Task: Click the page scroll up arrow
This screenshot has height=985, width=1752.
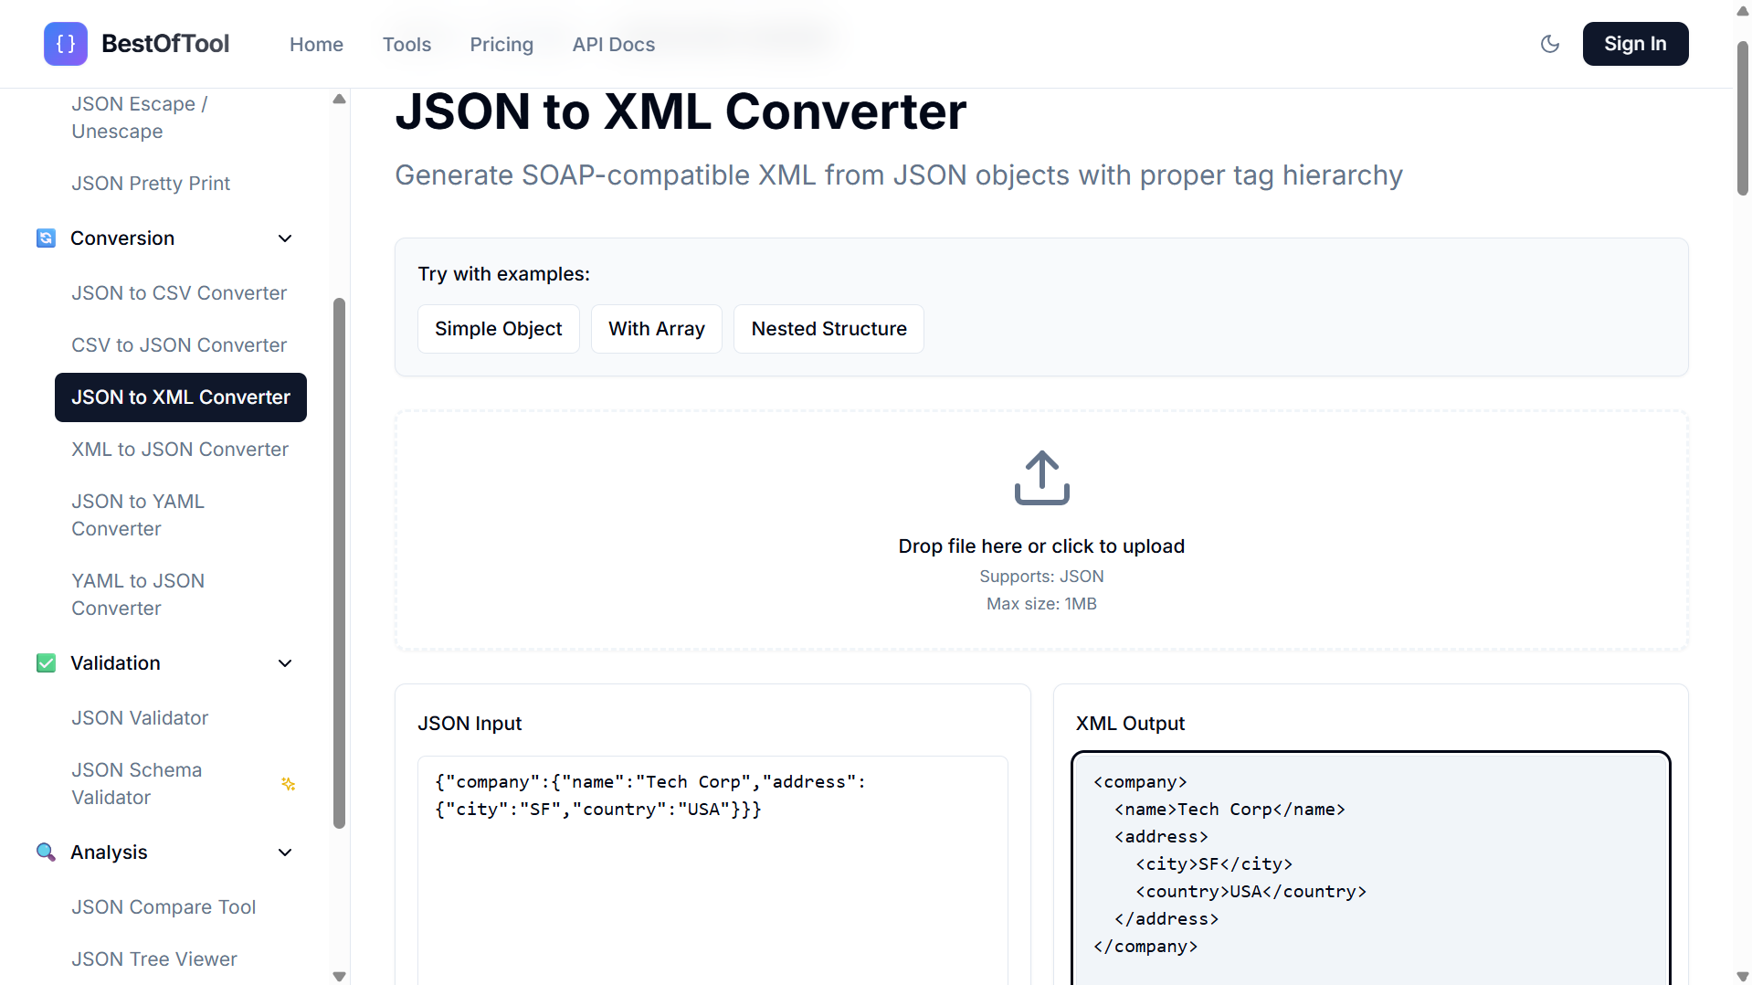Action: (1742, 10)
